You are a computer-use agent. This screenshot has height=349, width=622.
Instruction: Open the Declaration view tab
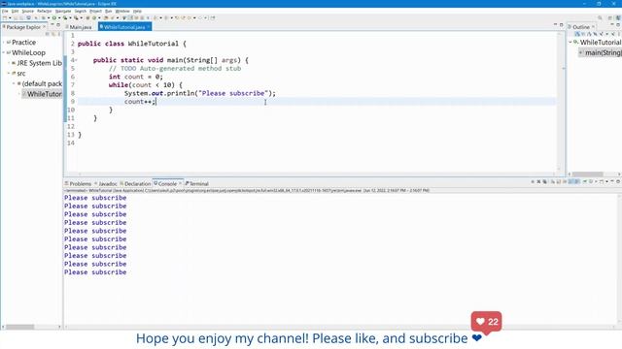(135, 183)
